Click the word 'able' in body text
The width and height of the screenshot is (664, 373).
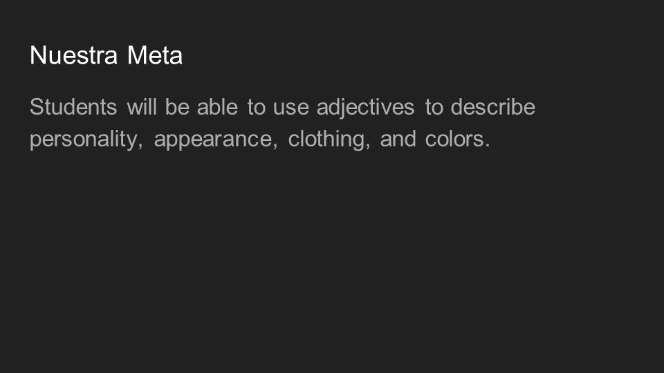click(217, 106)
